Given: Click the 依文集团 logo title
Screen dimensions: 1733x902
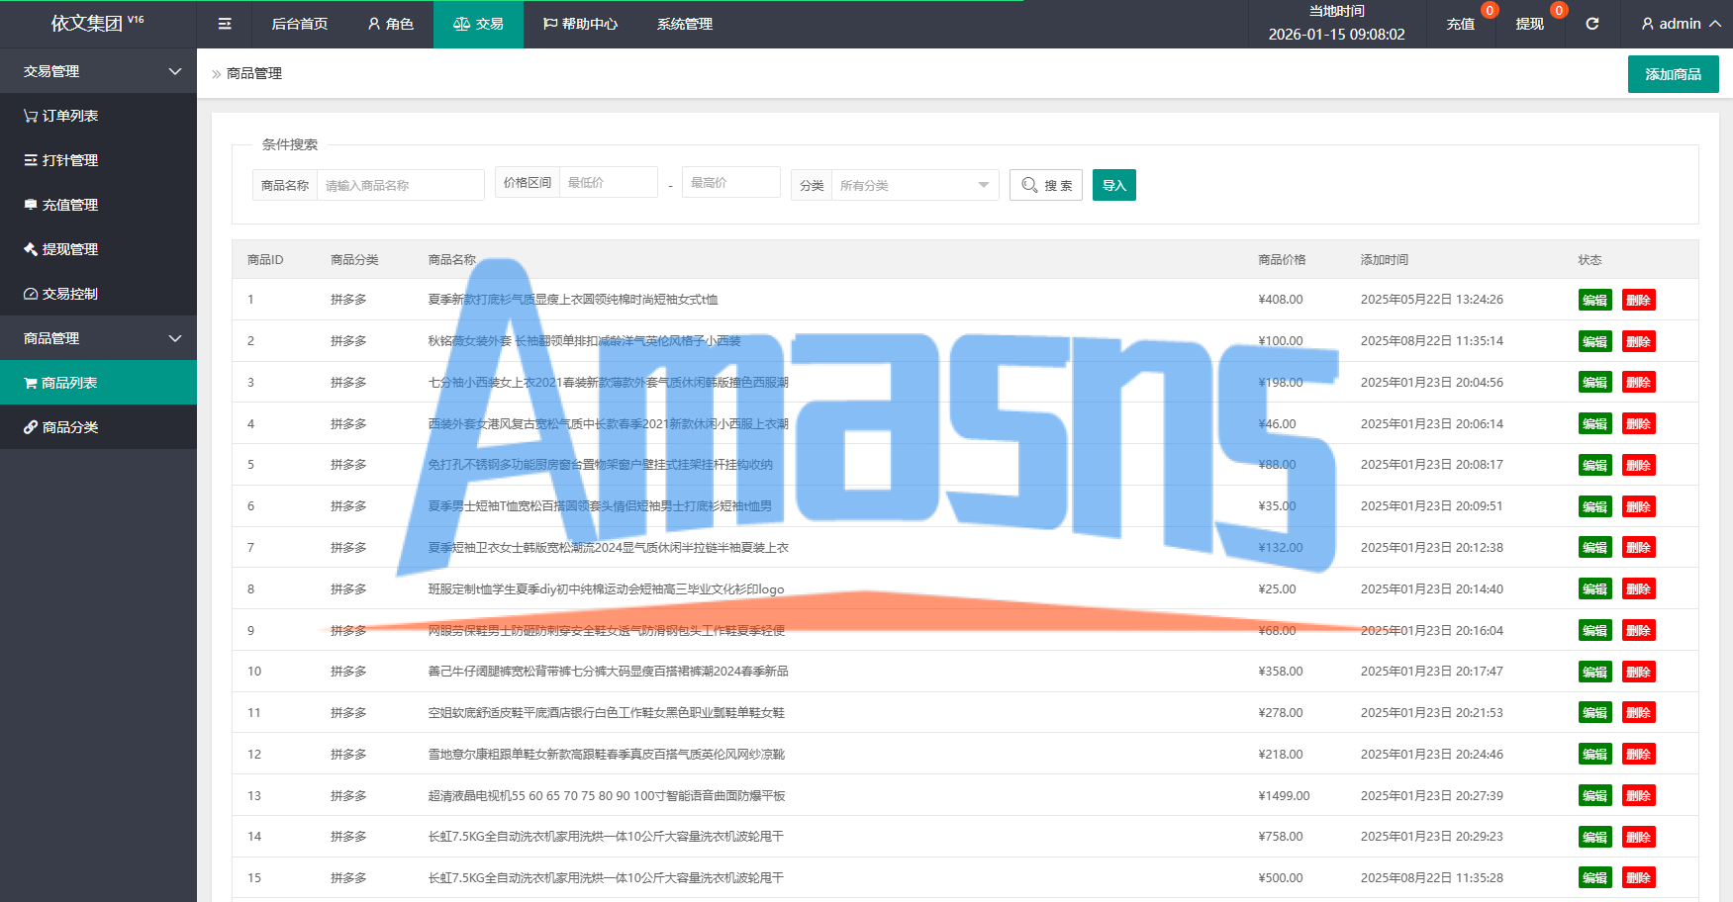Looking at the screenshot, I should [97, 23].
